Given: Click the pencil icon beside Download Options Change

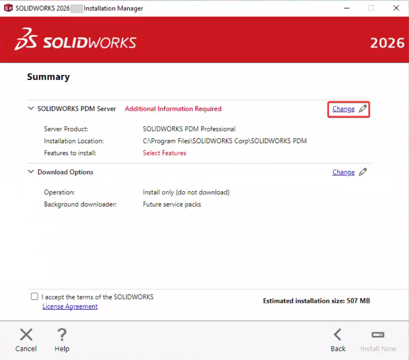Looking at the screenshot, I should pyautogui.click(x=362, y=172).
